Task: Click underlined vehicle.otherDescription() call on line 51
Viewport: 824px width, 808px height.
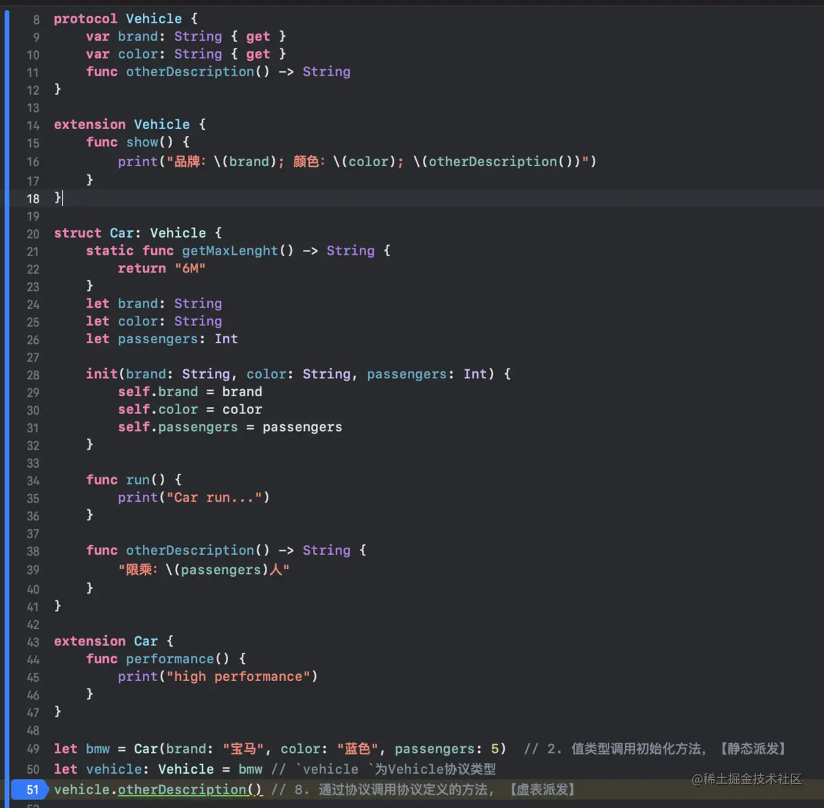Action: 158,790
